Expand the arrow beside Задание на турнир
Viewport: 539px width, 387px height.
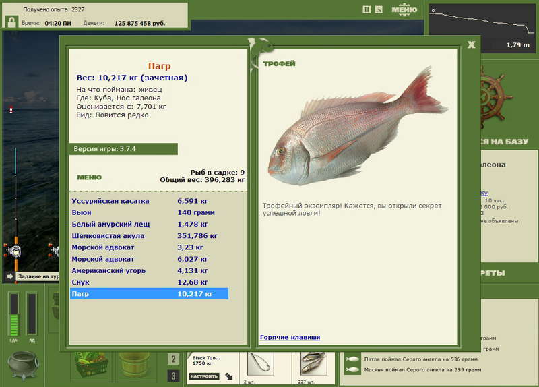[9, 276]
